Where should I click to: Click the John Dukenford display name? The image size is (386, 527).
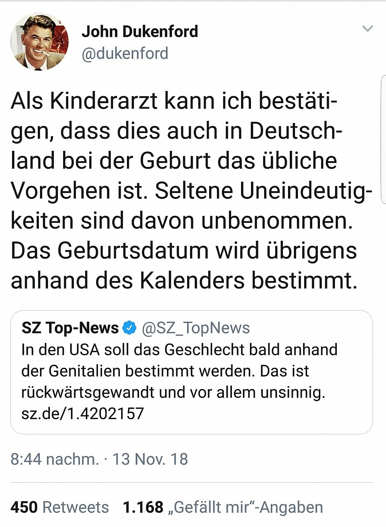pos(140,32)
